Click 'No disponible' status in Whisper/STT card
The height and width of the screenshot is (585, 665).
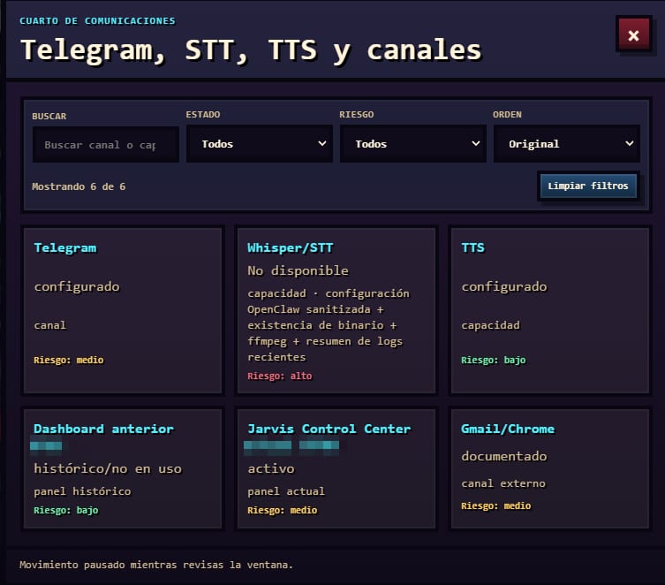pyautogui.click(x=298, y=270)
